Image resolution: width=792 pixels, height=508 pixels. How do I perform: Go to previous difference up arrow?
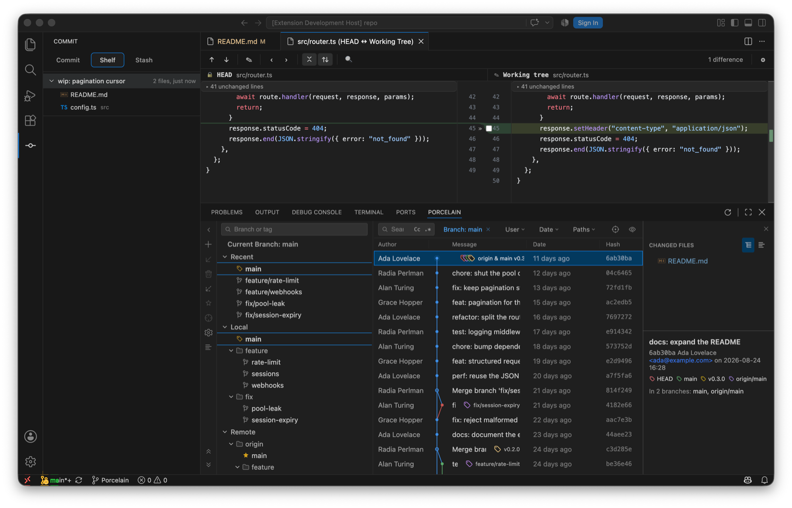(212, 59)
